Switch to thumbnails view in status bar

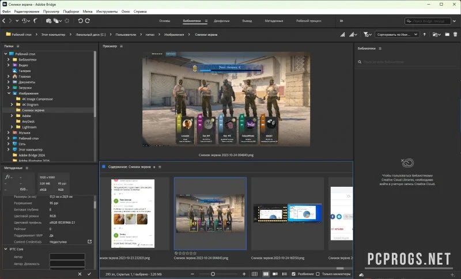coord(266,274)
